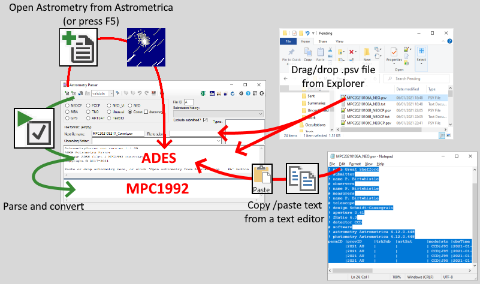The width and height of the screenshot is (480, 284).
Task: Select the Comet radio button
Action: point(130,111)
